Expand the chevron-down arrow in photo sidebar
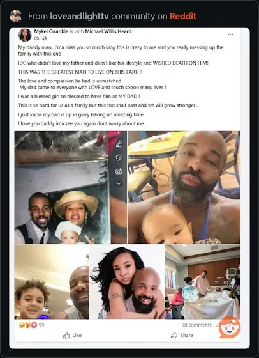The height and width of the screenshot is (358, 259). 119,183
